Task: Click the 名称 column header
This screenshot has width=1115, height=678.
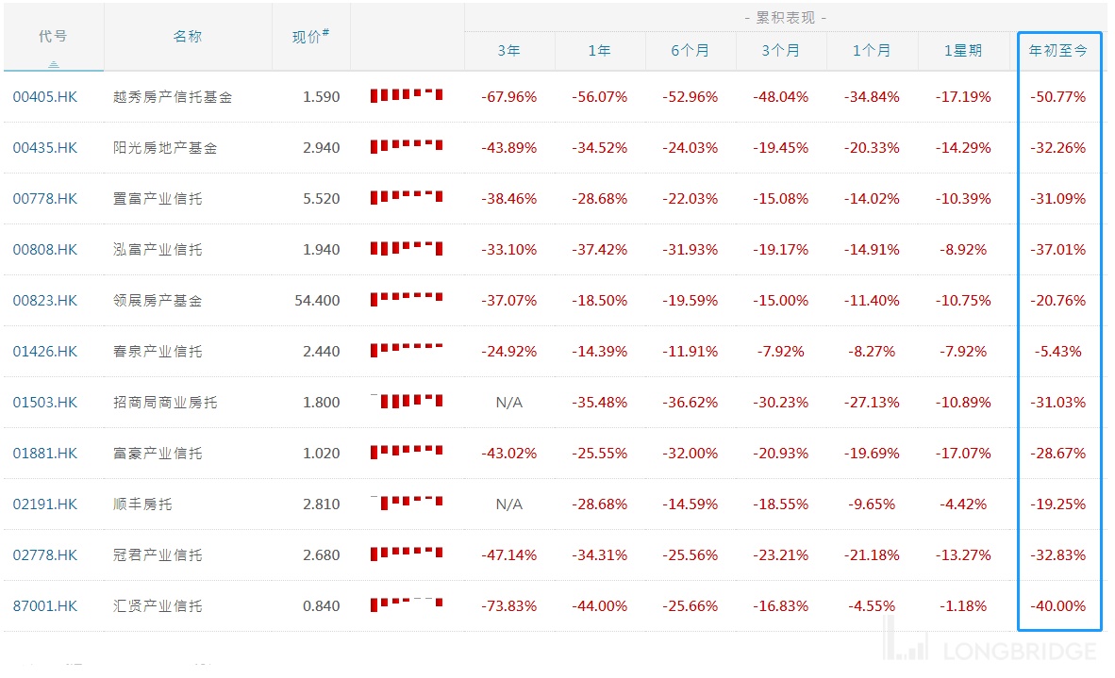Action: [x=188, y=37]
